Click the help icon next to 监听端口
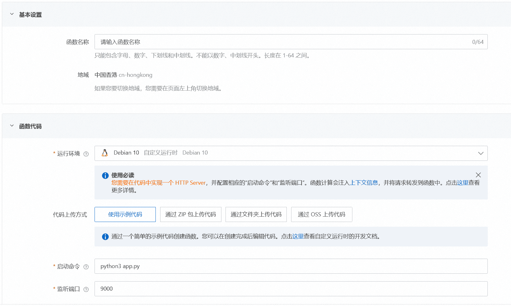Viewport: 511px width, 306px height. 86,289
